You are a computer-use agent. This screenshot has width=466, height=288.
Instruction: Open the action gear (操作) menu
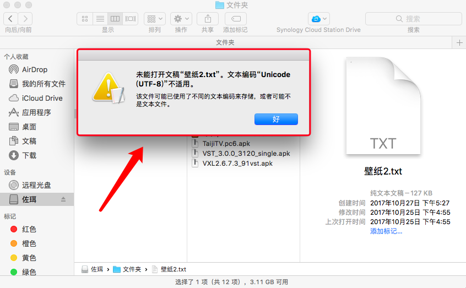point(181,19)
